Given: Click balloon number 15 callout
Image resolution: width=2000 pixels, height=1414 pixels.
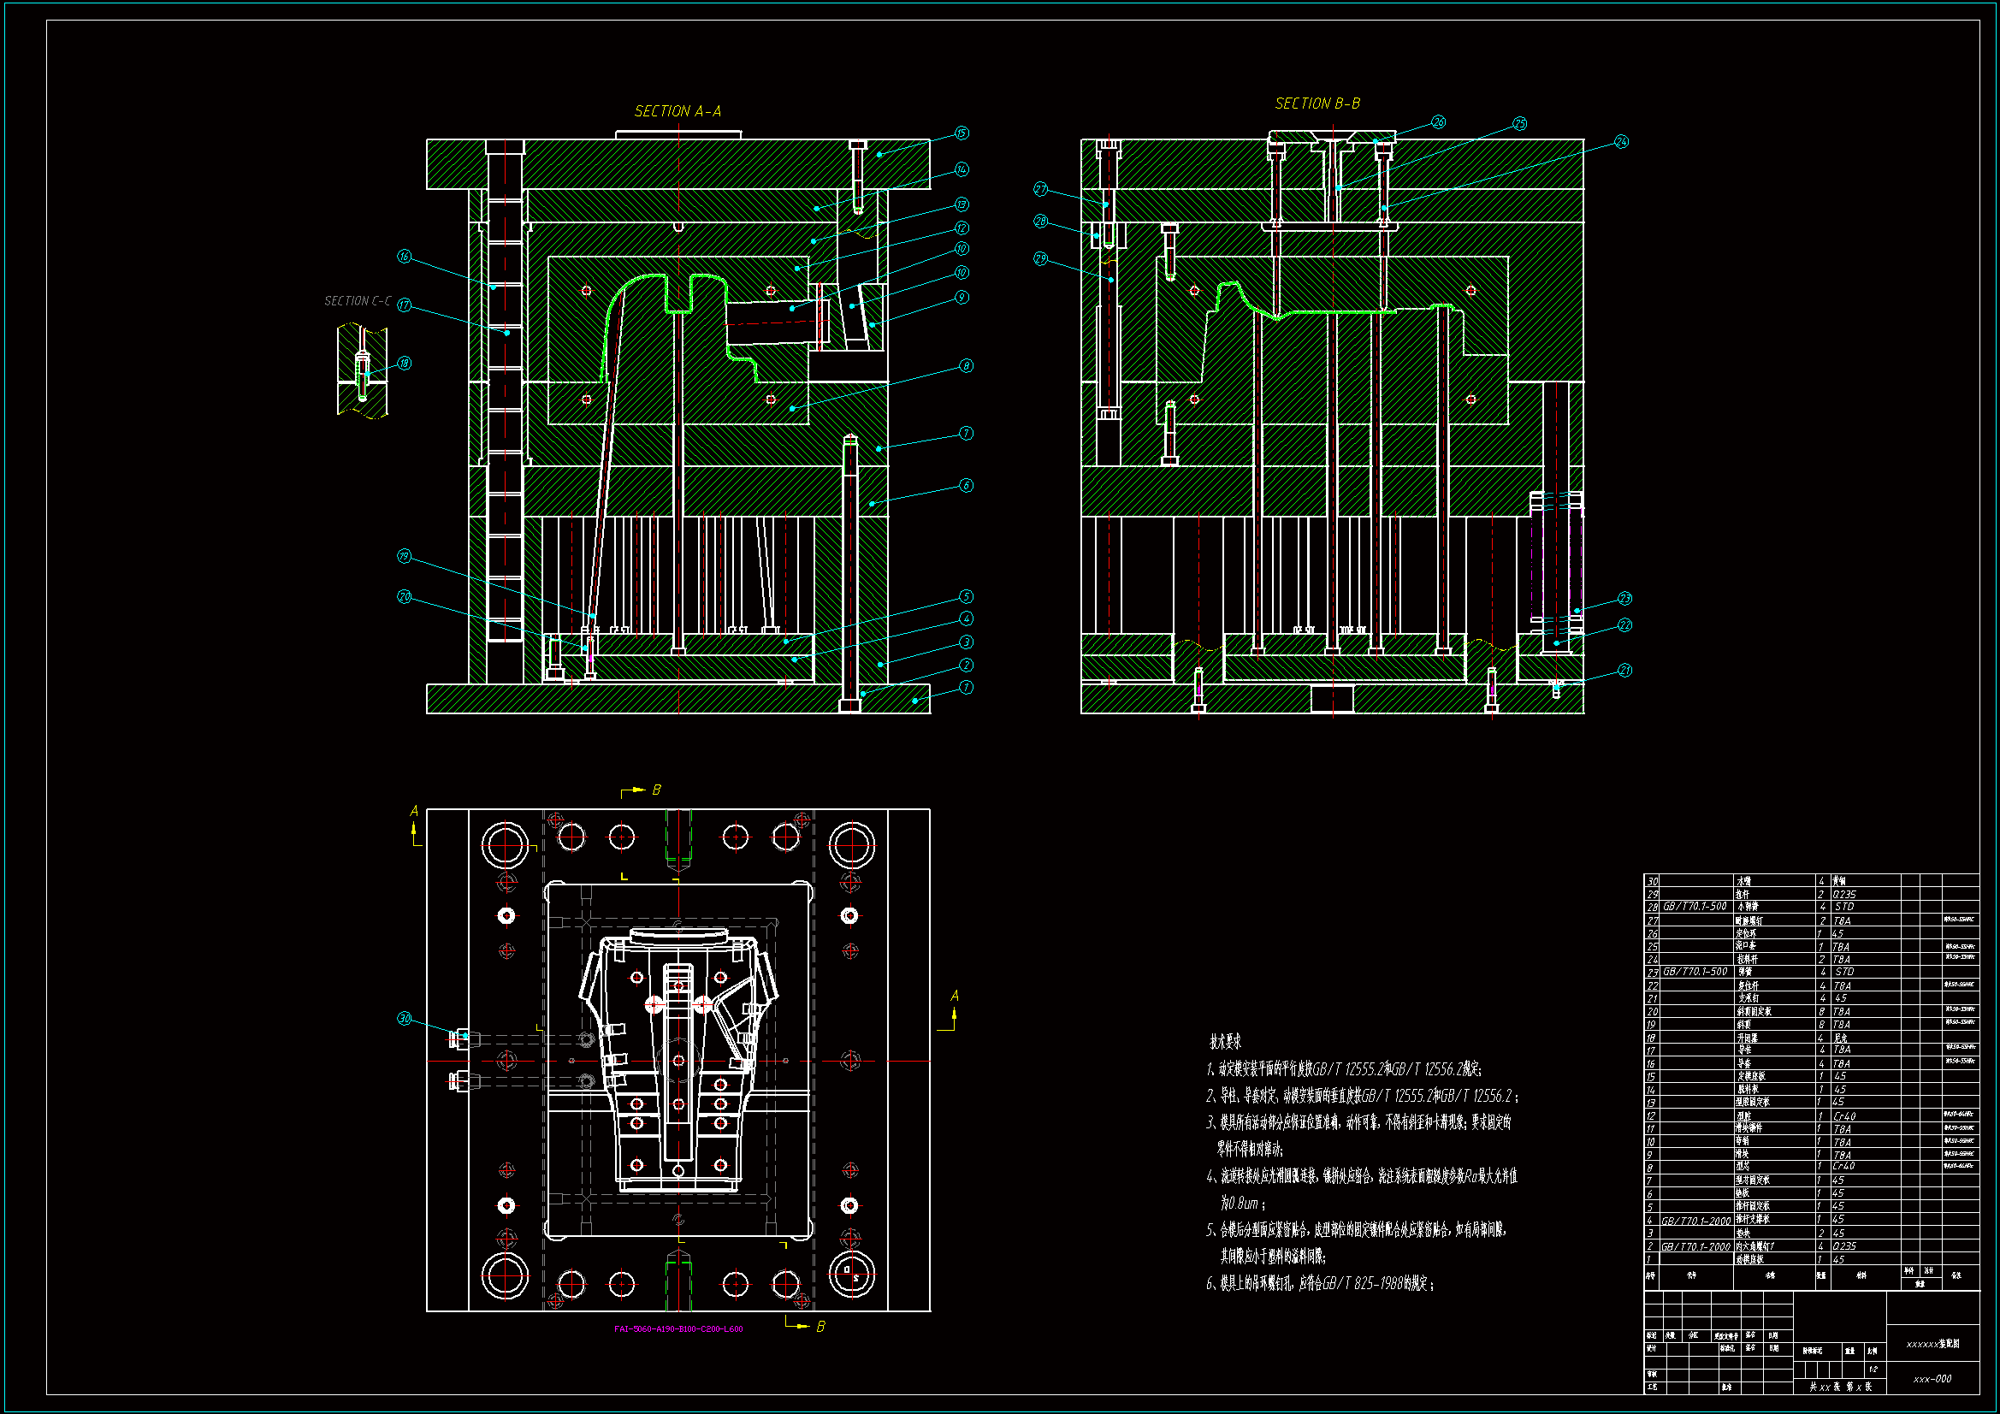Looking at the screenshot, I should [962, 133].
